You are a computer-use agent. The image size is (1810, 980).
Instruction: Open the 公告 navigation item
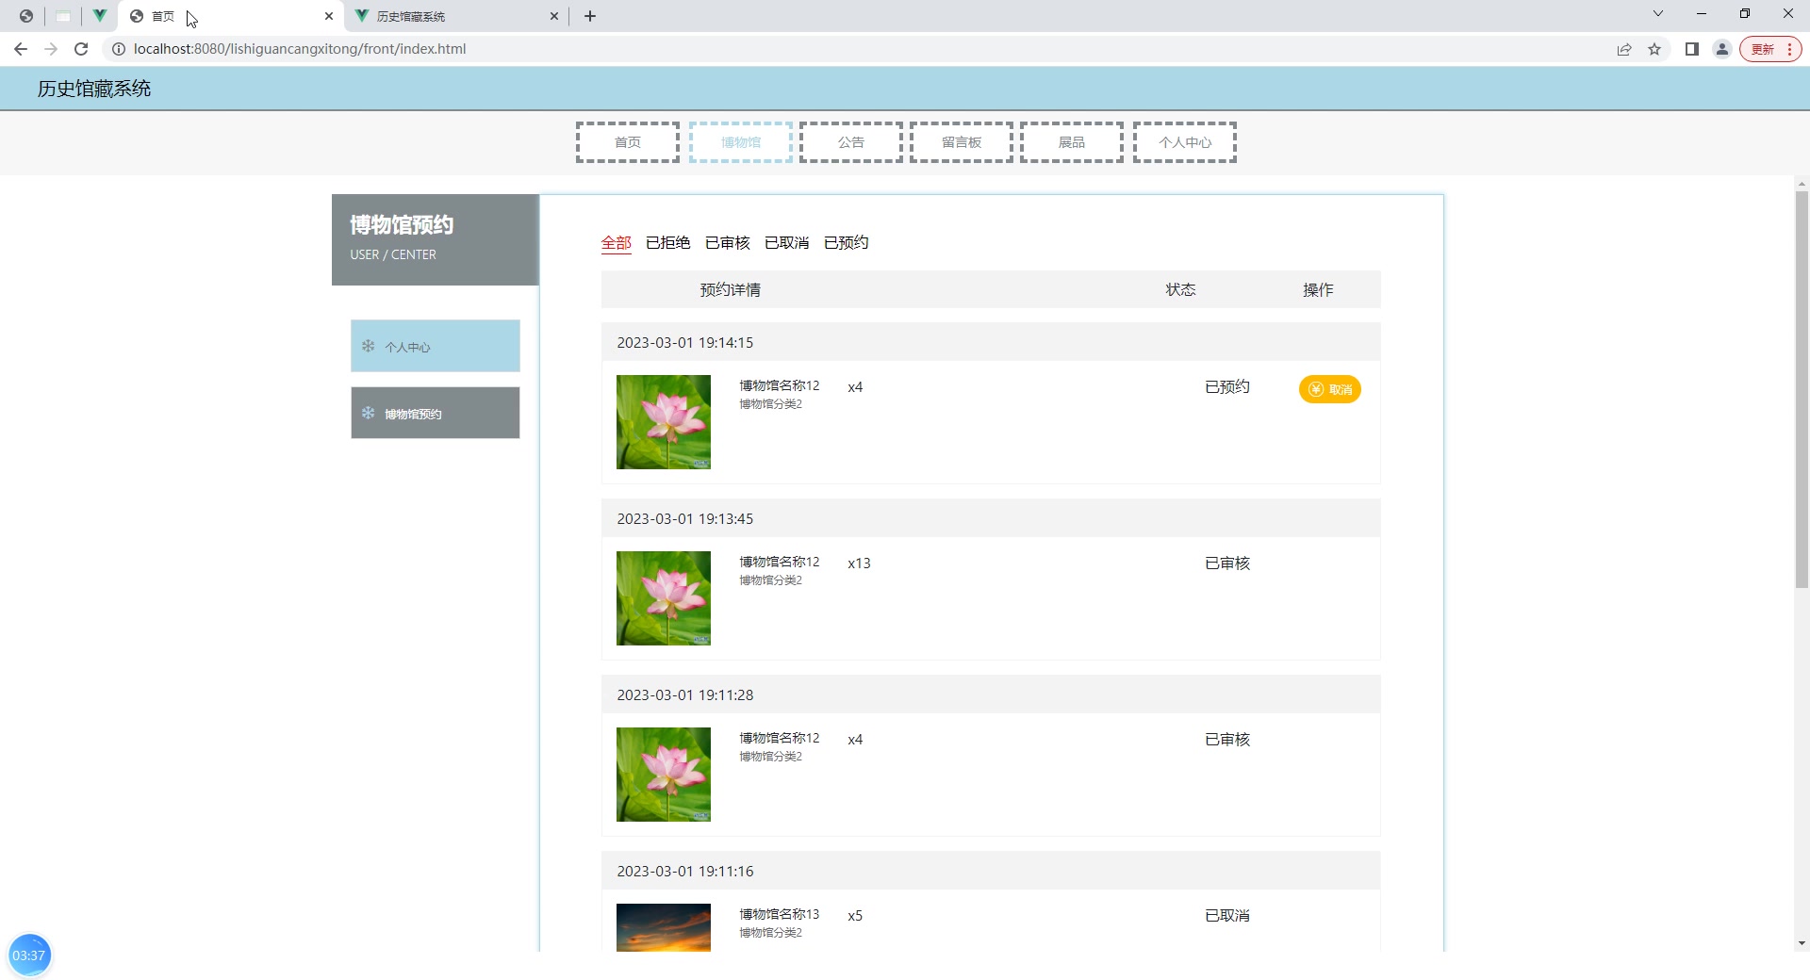851,142
